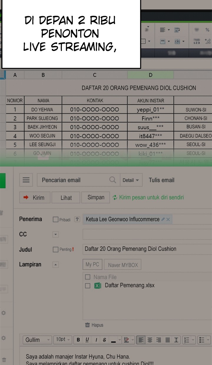Tick the Nama File select-all checkbox
212x365 pixels.
87,277
